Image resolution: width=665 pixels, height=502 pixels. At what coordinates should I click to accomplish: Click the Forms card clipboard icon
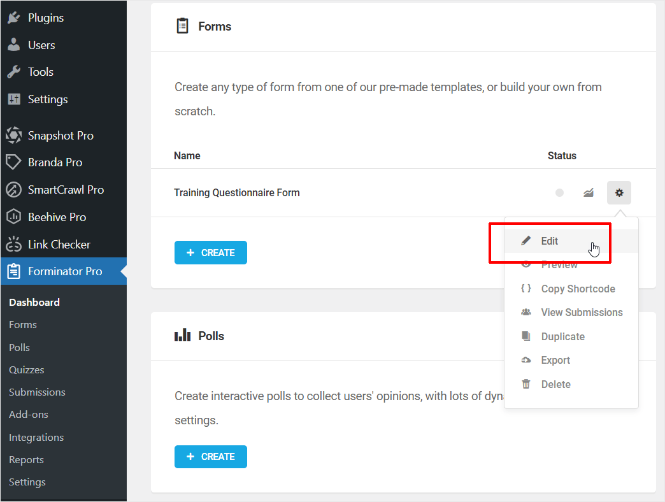[182, 26]
